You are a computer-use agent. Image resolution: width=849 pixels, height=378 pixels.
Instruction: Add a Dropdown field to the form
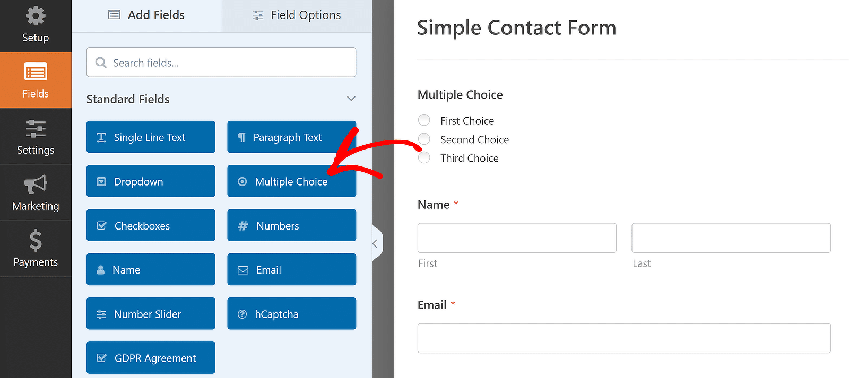point(150,181)
